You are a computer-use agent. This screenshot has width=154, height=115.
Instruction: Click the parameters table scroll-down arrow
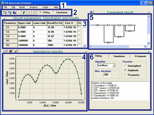pyautogui.click(x=84, y=46)
